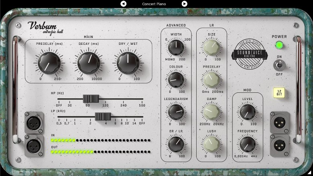
Task: Click the Verbum entropic hall logo
Action: tap(42, 28)
